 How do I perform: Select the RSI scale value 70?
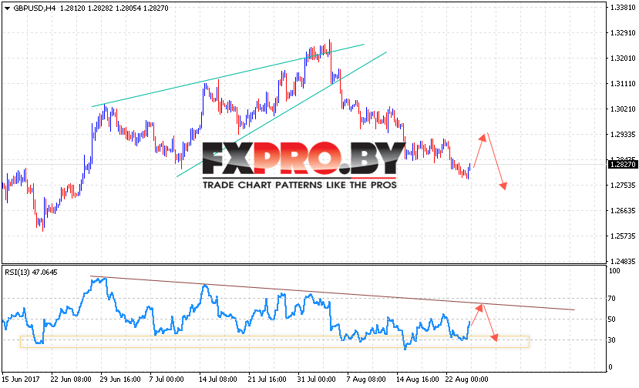coord(612,299)
